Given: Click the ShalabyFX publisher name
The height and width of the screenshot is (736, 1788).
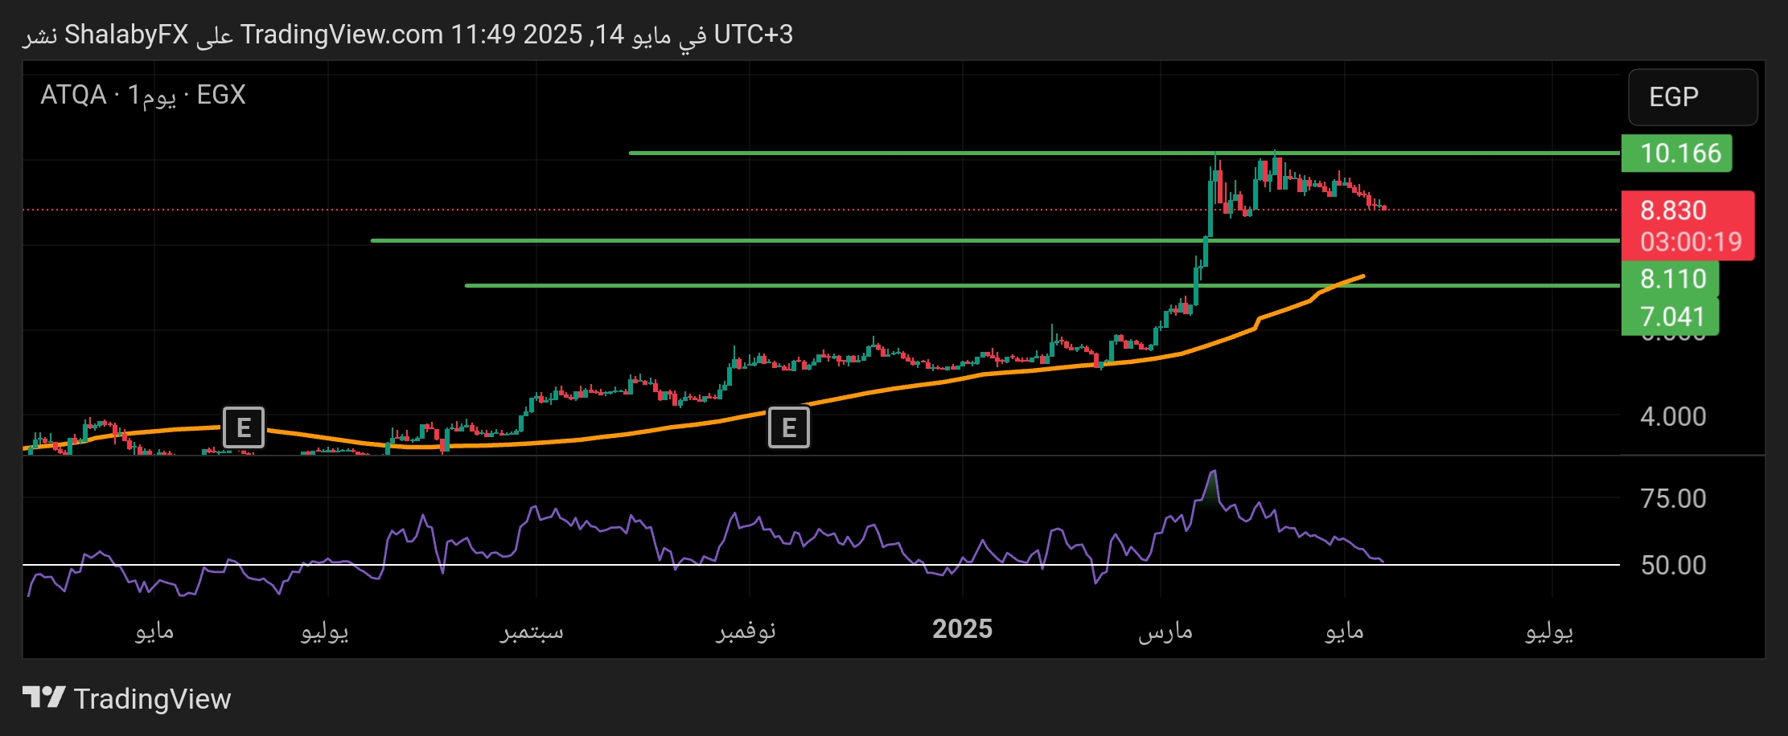Looking at the screenshot, I should pyautogui.click(x=126, y=35).
